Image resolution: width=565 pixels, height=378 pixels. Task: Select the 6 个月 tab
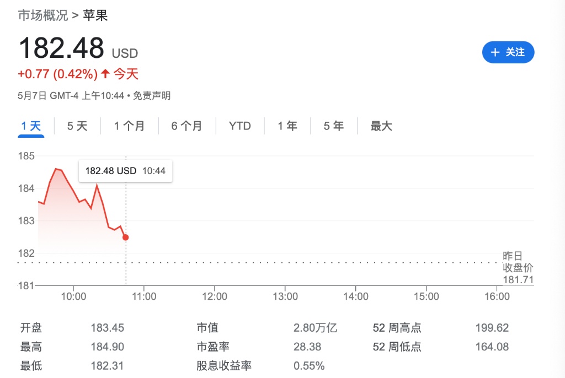tap(186, 126)
